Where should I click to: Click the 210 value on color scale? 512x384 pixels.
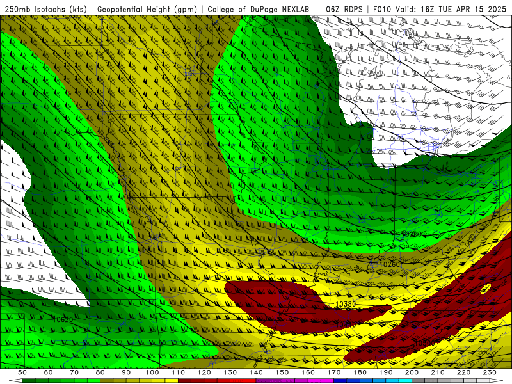(438, 372)
